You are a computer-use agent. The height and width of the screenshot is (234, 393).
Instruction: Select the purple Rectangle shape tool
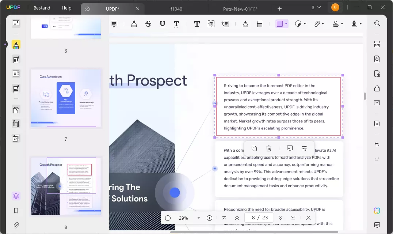click(280, 24)
